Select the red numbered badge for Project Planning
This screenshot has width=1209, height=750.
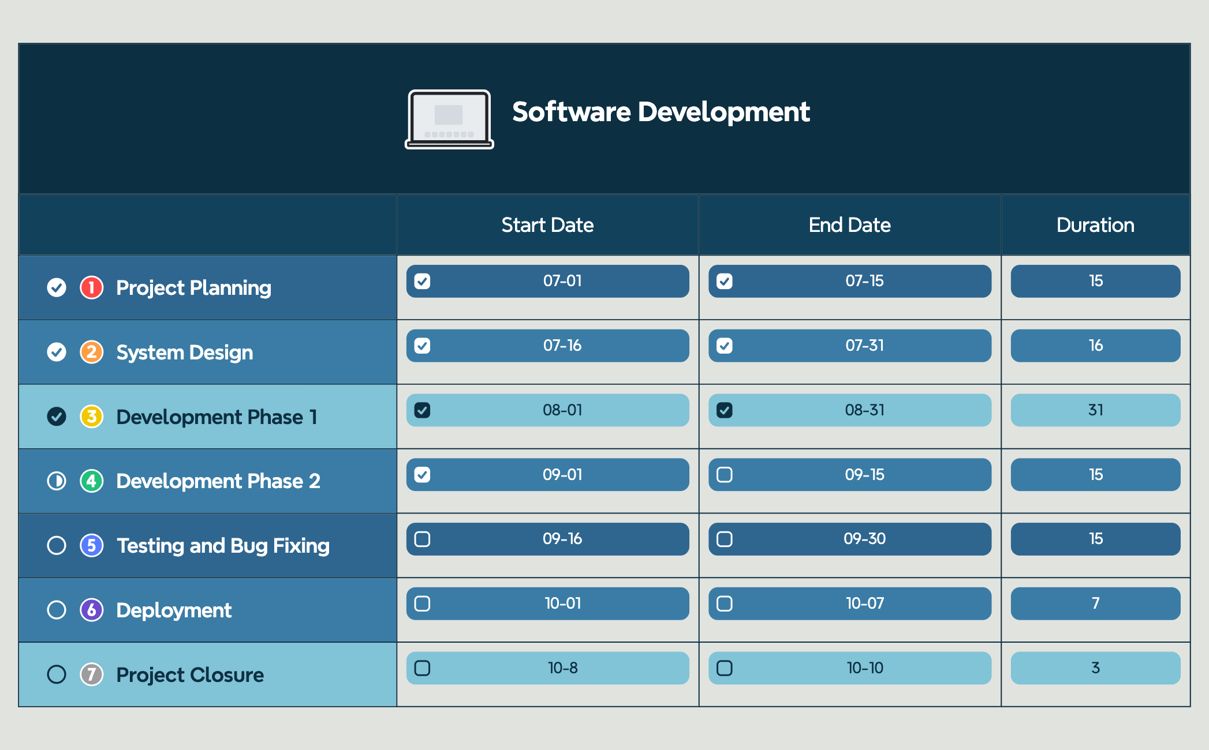click(91, 287)
